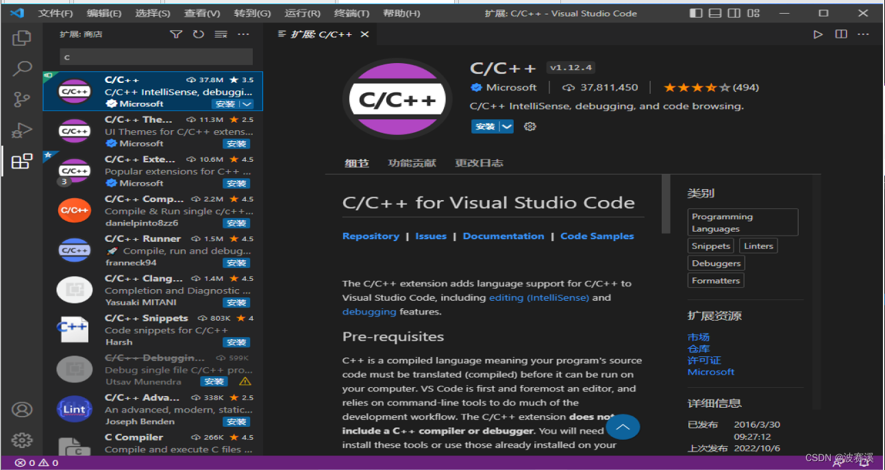Open the Repository link
The width and height of the screenshot is (885, 470).
371,236
